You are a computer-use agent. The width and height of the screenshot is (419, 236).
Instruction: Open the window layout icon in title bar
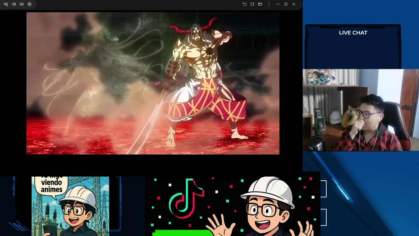[x=260, y=4]
